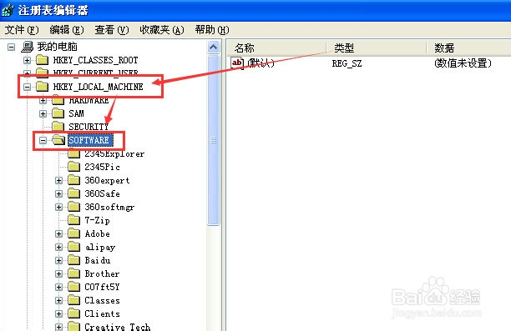Screen dimensions: 511x331
Task: Expand the CO7ft5Y key
Action: coord(59,287)
